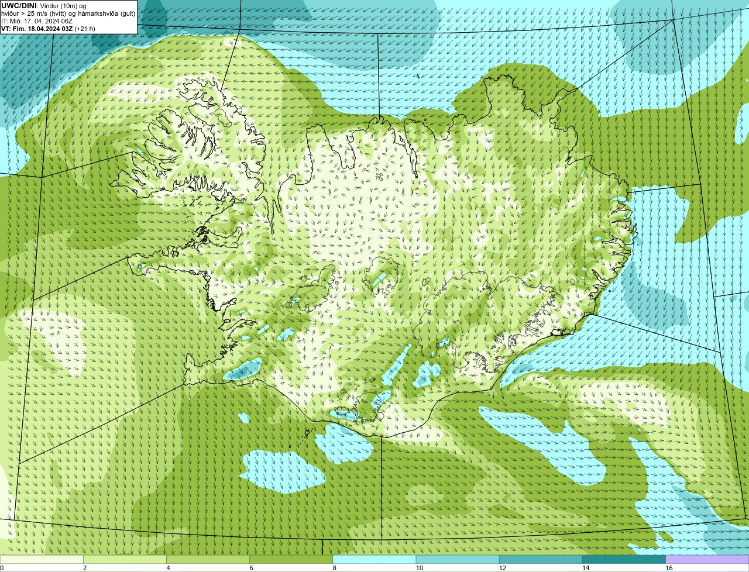Image resolution: width=749 pixels, height=572 pixels.
Task: Pick the dark teal 14–16 m/s legend swatch
Action: pos(624,559)
